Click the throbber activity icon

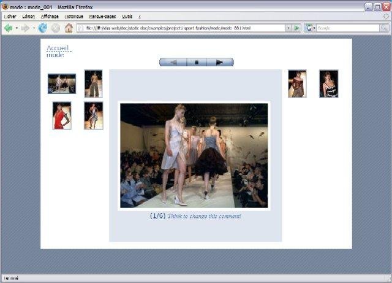(x=386, y=17)
